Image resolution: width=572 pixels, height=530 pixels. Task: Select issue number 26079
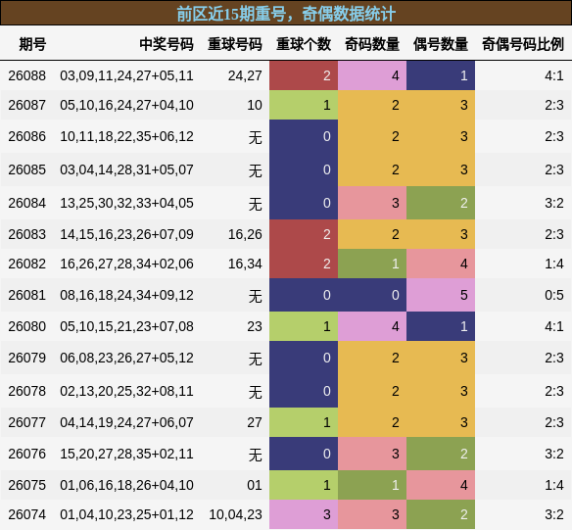(x=27, y=358)
